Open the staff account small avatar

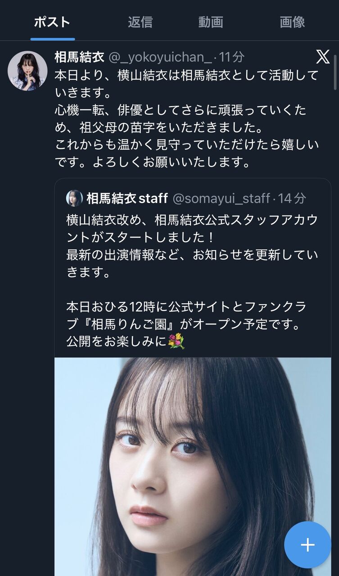[74, 198]
